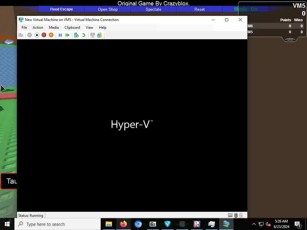This screenshot has height=230, width=307.
Task: Open the Clipboard menu
Action: [72, 28]
